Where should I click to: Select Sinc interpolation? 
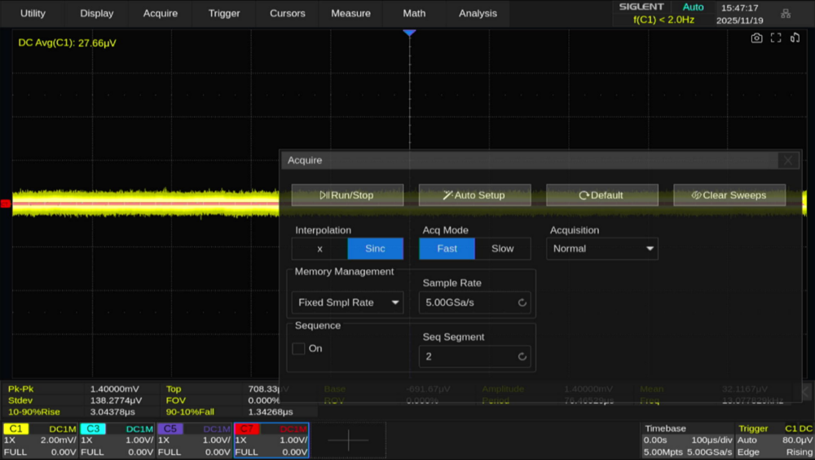pos(375,249)
